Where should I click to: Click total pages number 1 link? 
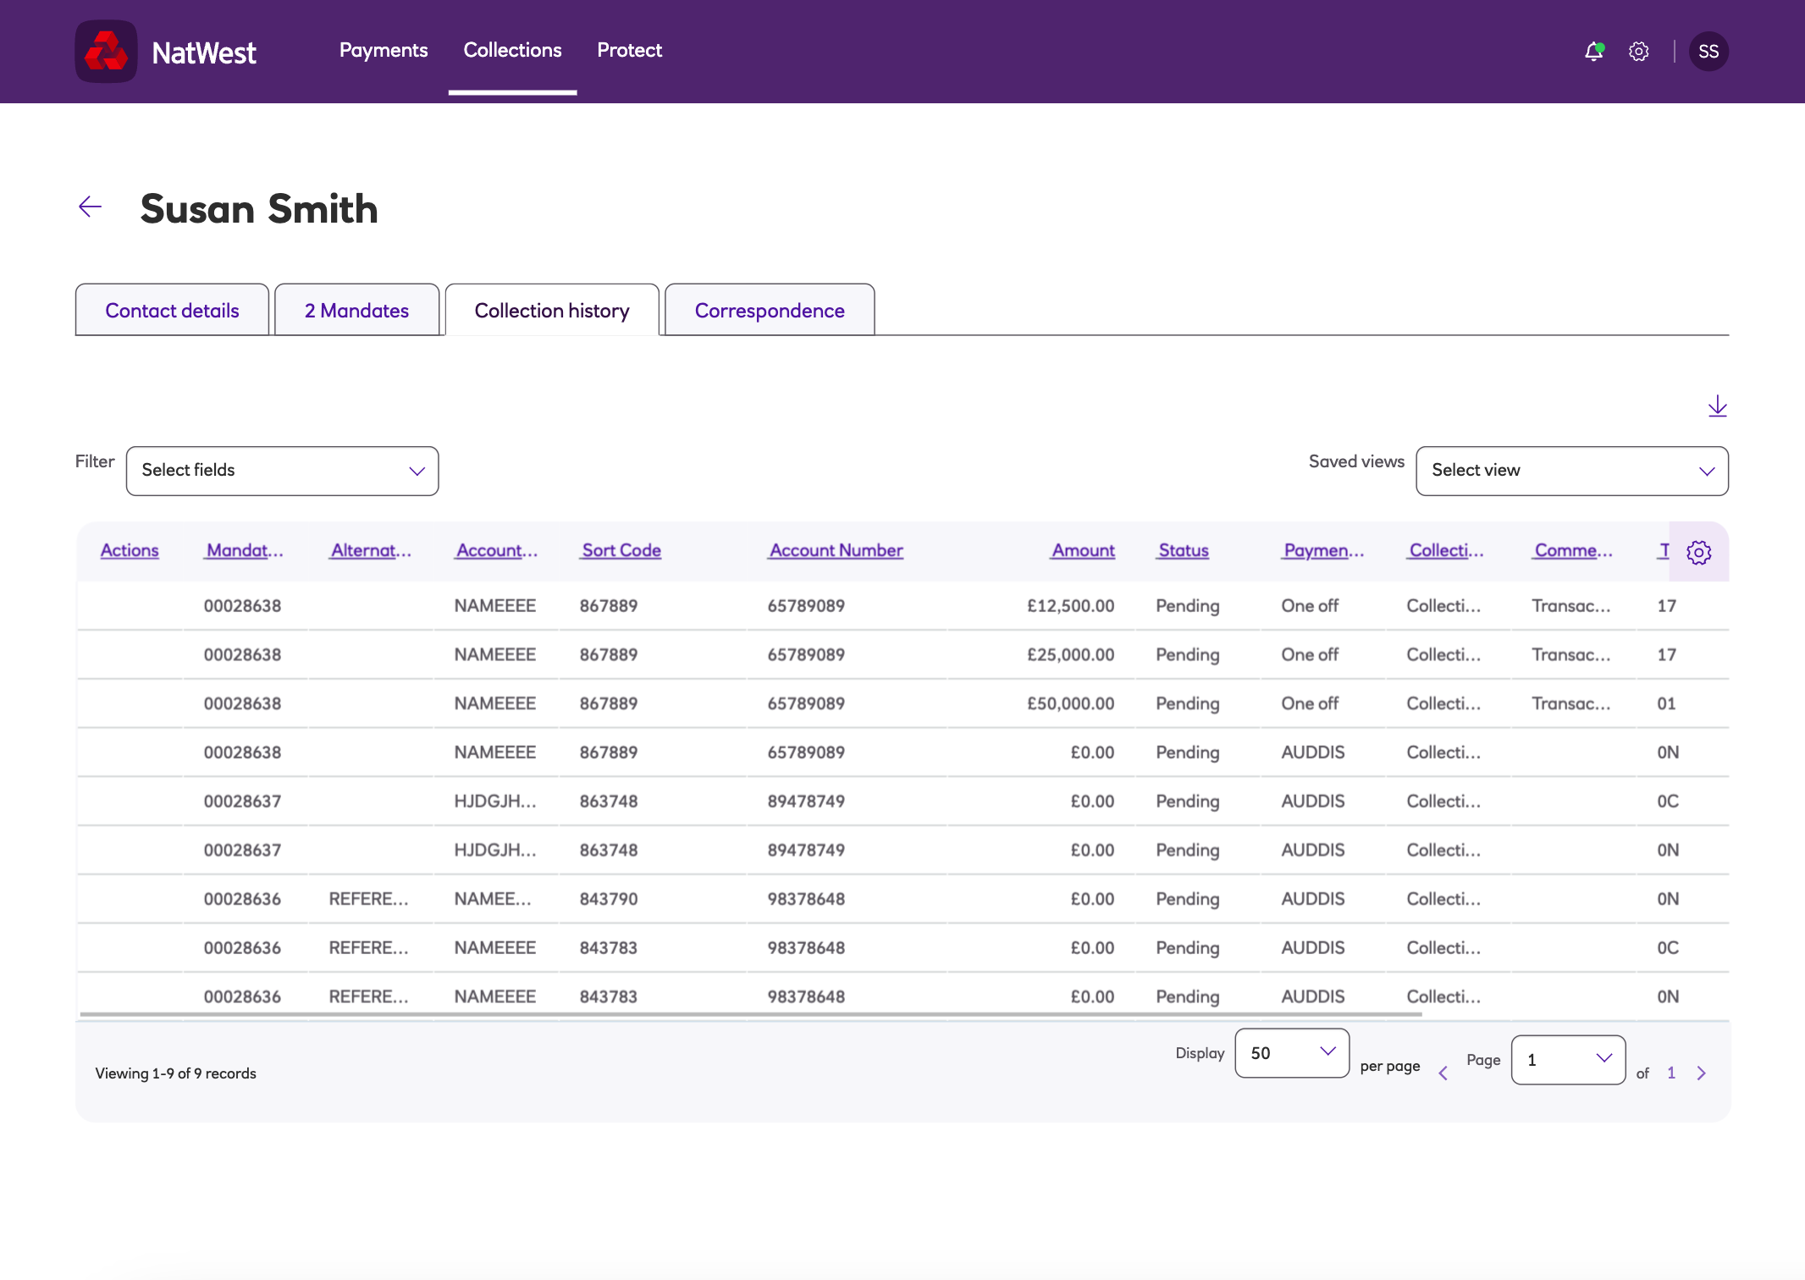point(1671,1073)
